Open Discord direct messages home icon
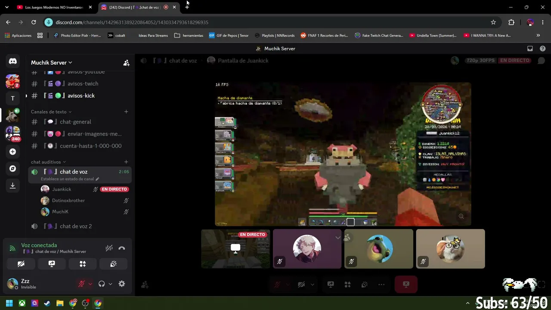 pyautogui.click(x=13, y=61)
